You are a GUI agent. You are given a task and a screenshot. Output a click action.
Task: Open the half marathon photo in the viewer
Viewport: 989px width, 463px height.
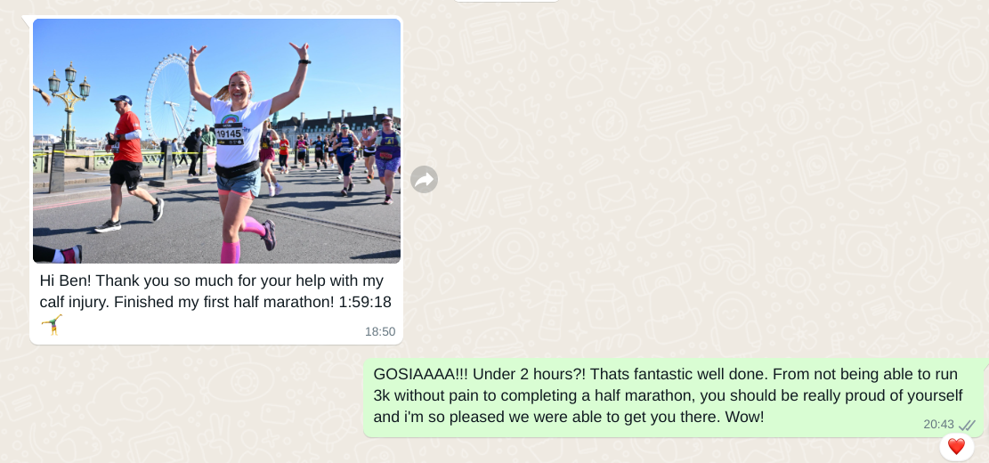click(x=216, y=141)
